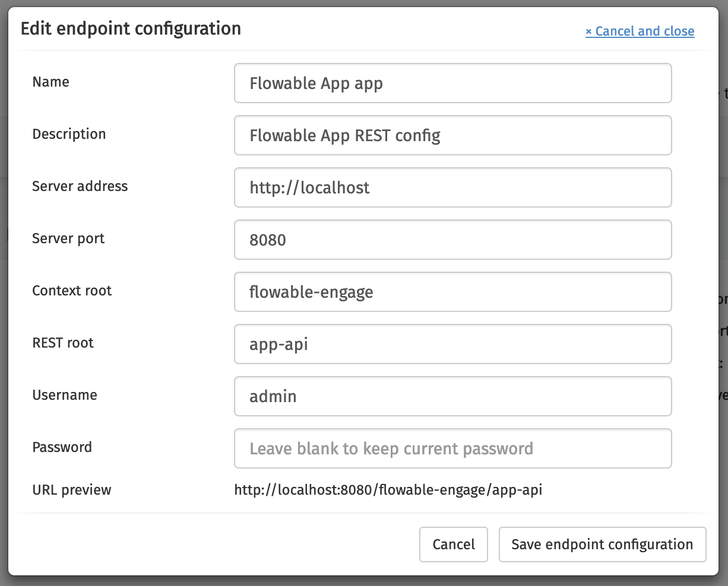728x586 pixels.
Task: Click the 'Server address' label
Action: point(80,186)
